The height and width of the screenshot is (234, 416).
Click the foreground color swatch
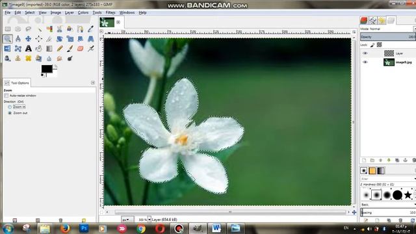click(x=47, y=69)
